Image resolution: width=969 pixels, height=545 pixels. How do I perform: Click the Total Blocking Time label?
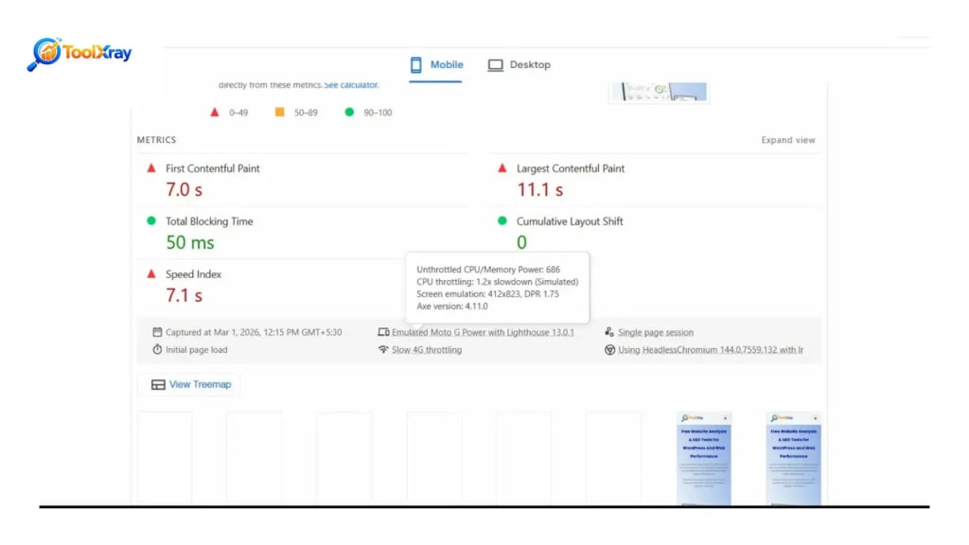[209, 221]
